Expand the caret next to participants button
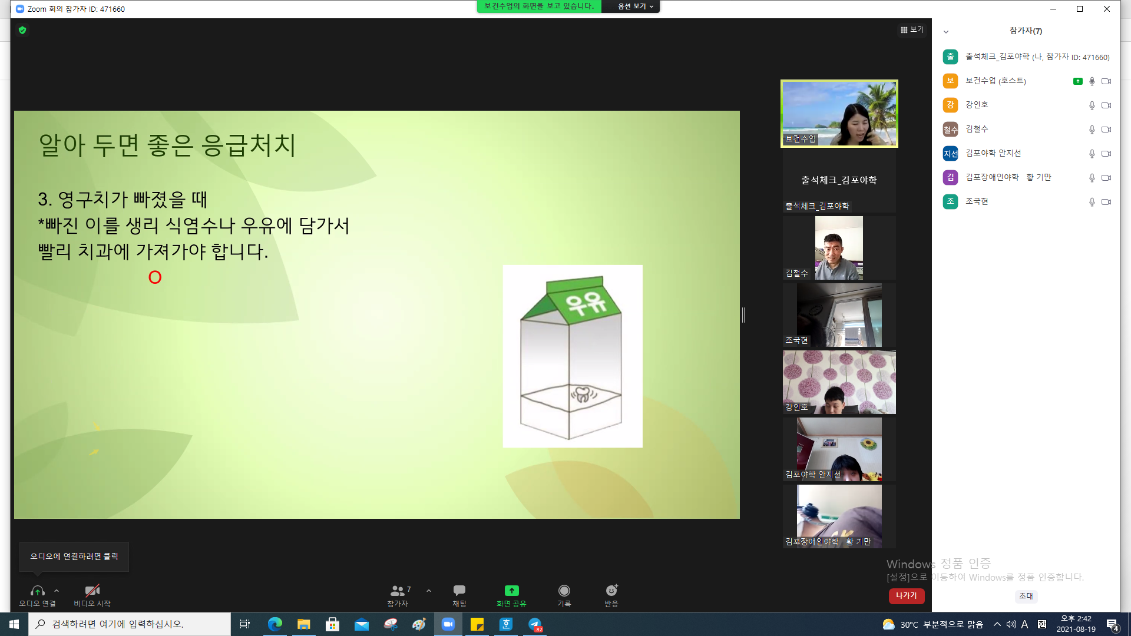This screenshot has width=1131, height=636. (x=429, y=591)
